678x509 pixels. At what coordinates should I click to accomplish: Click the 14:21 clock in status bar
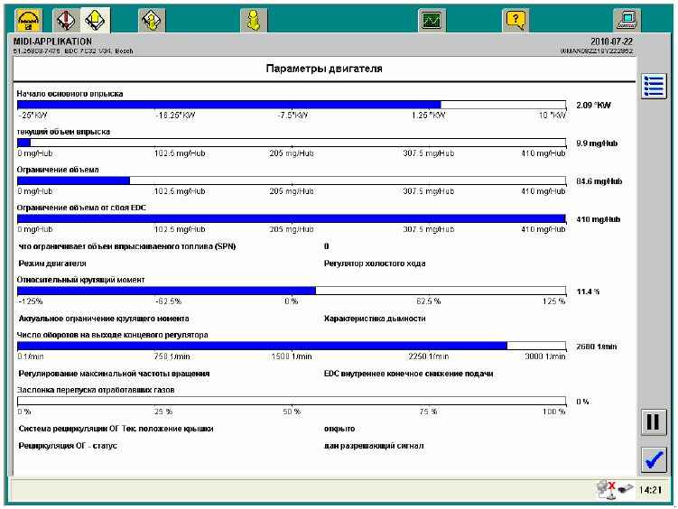pos(650,490)
